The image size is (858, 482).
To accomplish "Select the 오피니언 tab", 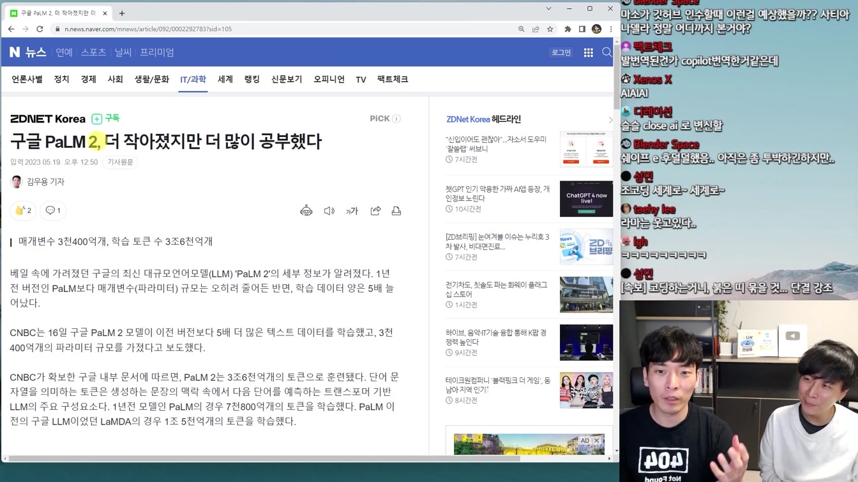I will 329,79.
